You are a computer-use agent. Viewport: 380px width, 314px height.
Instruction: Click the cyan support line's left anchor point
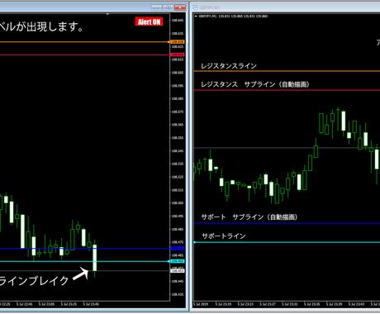pos(194,242)
